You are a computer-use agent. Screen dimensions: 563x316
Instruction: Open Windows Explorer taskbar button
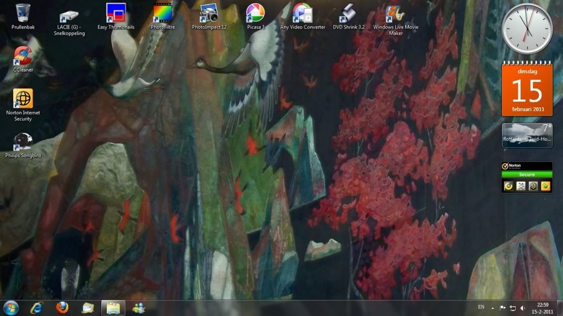point(113,308)
